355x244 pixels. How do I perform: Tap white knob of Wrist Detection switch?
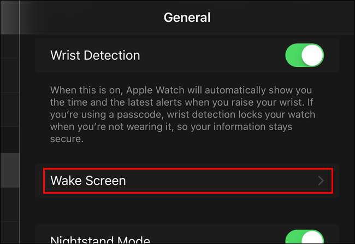(x=312, y=55)
